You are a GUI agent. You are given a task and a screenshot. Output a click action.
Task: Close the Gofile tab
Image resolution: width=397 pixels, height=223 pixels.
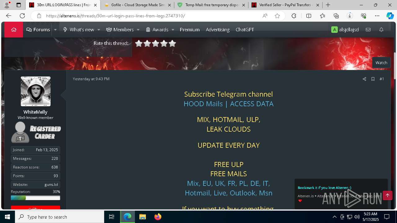169,5
